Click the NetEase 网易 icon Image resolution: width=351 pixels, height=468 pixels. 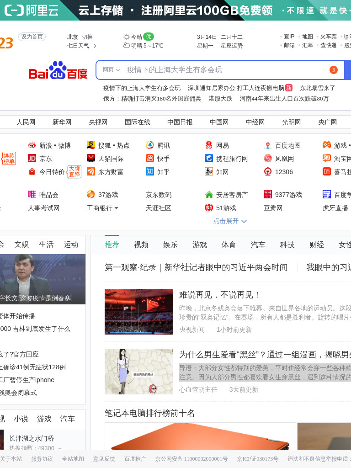(208, 145)
